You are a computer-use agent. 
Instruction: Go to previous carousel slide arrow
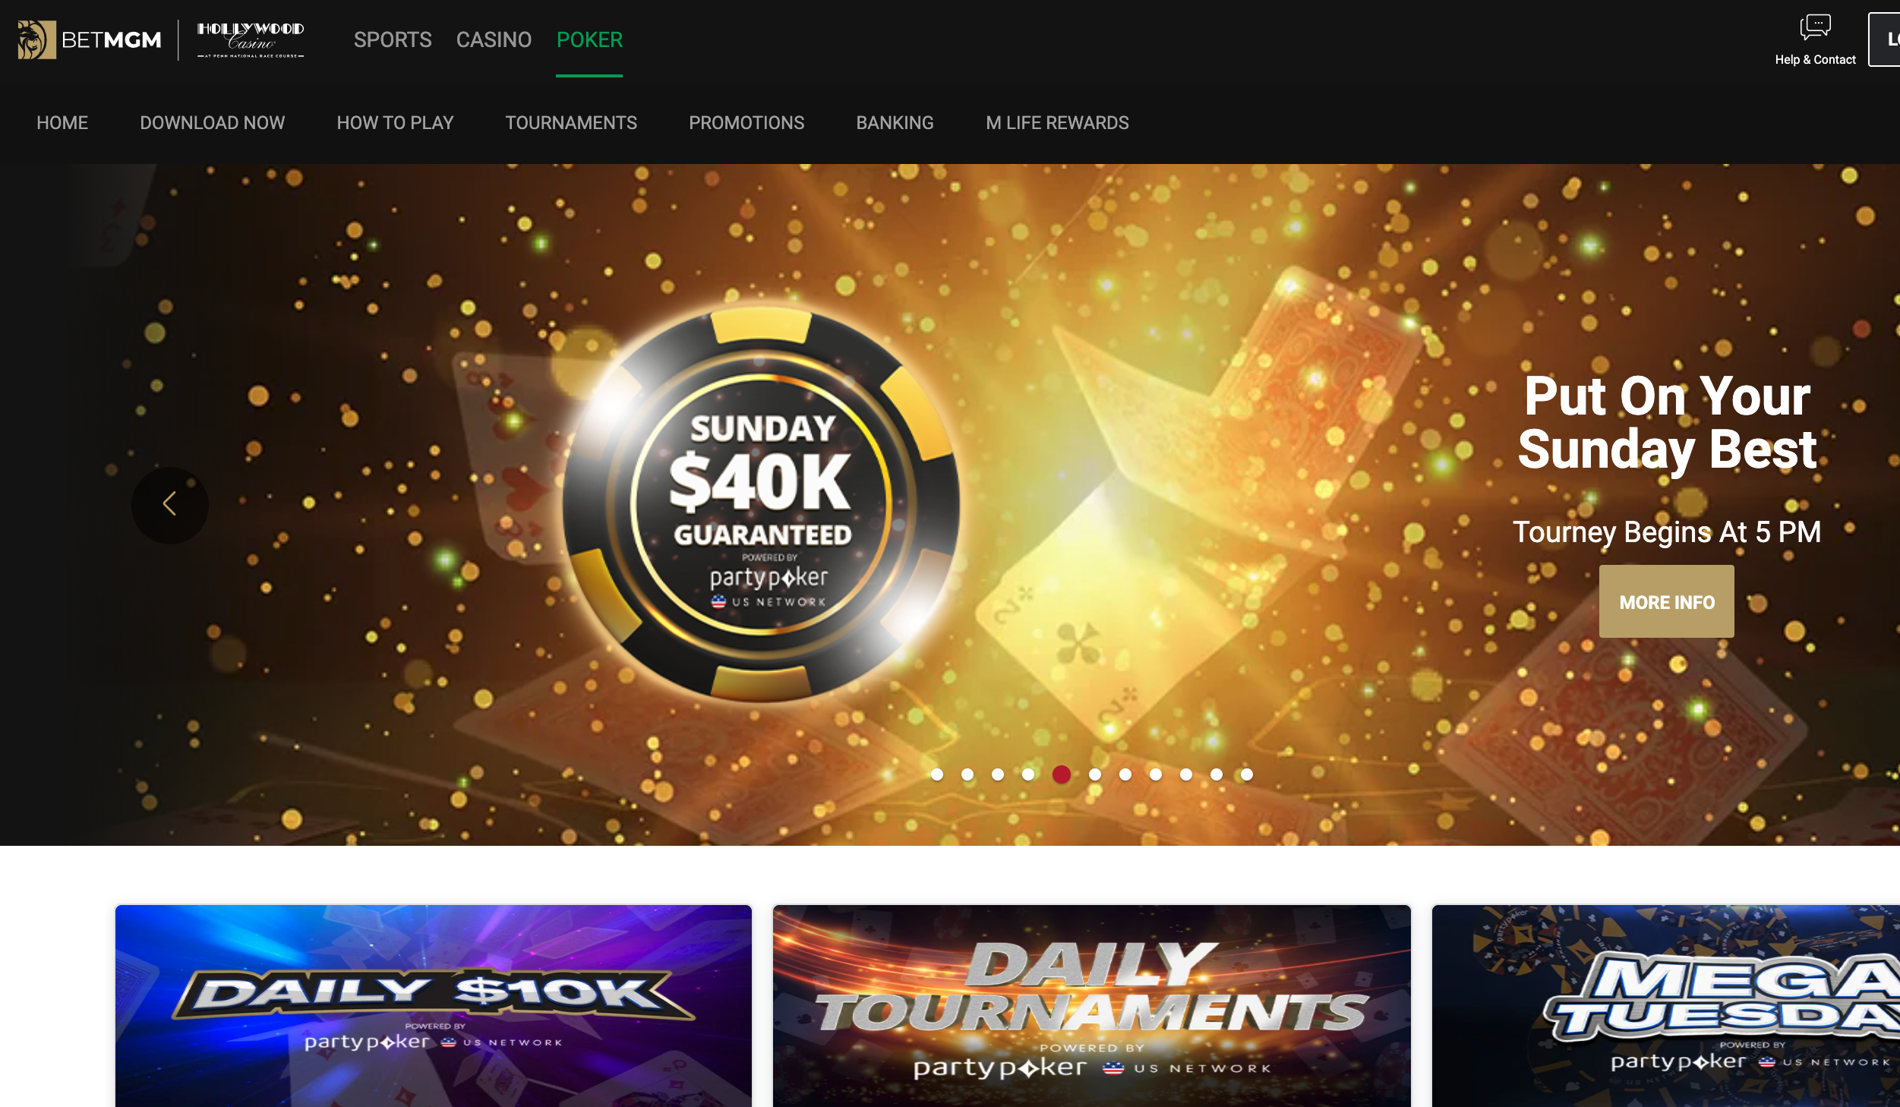coord(170,504)
